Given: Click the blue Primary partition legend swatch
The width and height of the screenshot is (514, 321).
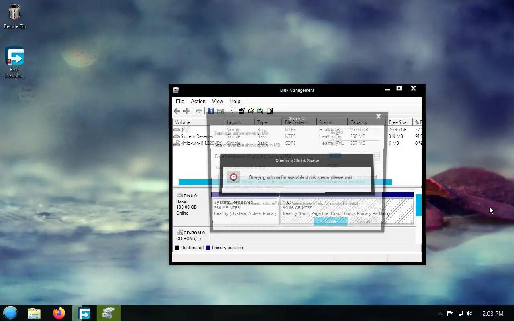Looking at the screenshot, I should coord(208,248).
